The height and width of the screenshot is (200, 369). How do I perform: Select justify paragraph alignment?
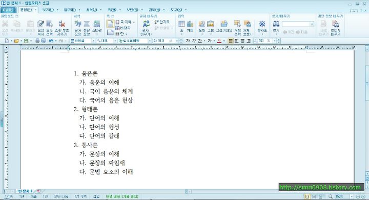pyautogui.click(x=231, y=41)
